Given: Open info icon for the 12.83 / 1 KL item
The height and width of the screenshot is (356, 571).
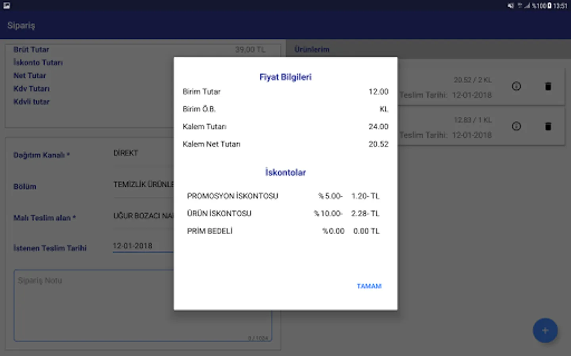Looking at the screenshot, I should pos(516,126).
